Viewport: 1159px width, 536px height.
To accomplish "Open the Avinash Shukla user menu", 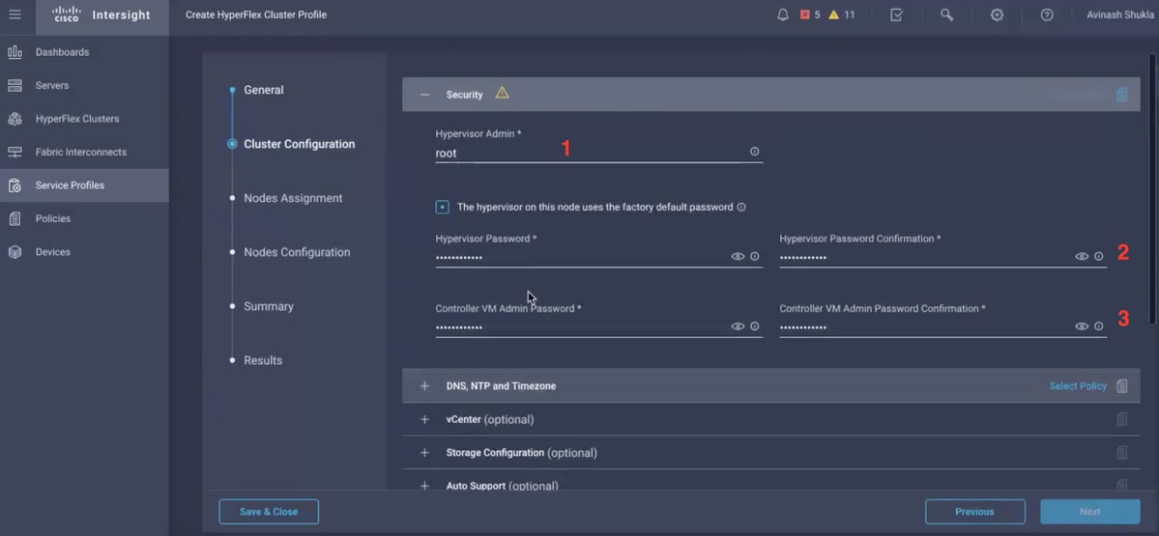I will (1118, 14).
